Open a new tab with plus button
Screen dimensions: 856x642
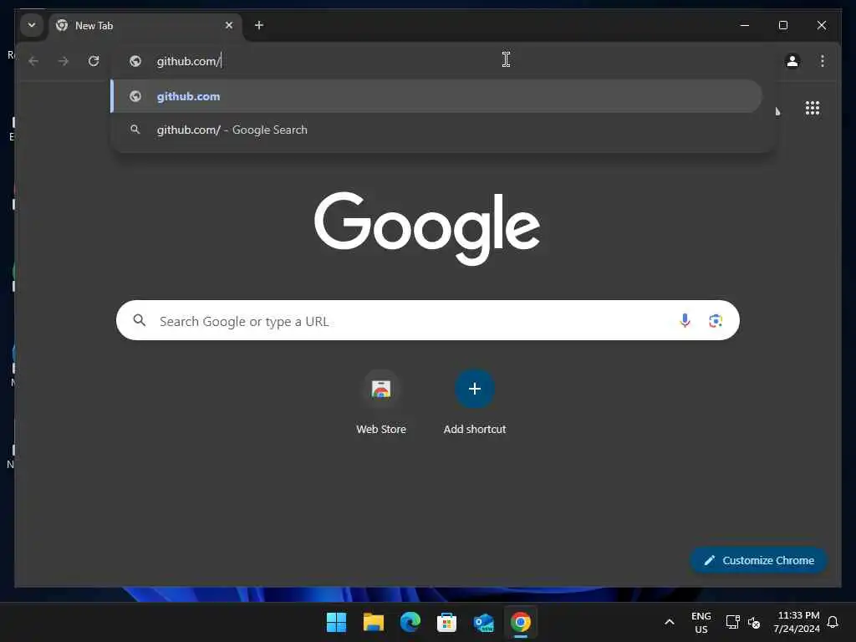(259, 25)
